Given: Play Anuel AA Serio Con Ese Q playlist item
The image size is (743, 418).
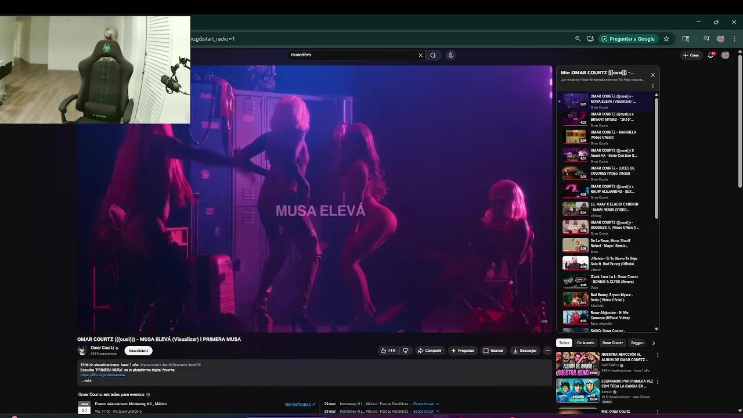Looking at the screenshot, I should pyautogui.click(x=605, y=155).
